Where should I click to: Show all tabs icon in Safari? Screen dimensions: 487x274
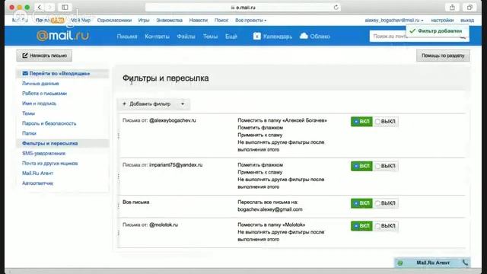[x=469, y=7]
